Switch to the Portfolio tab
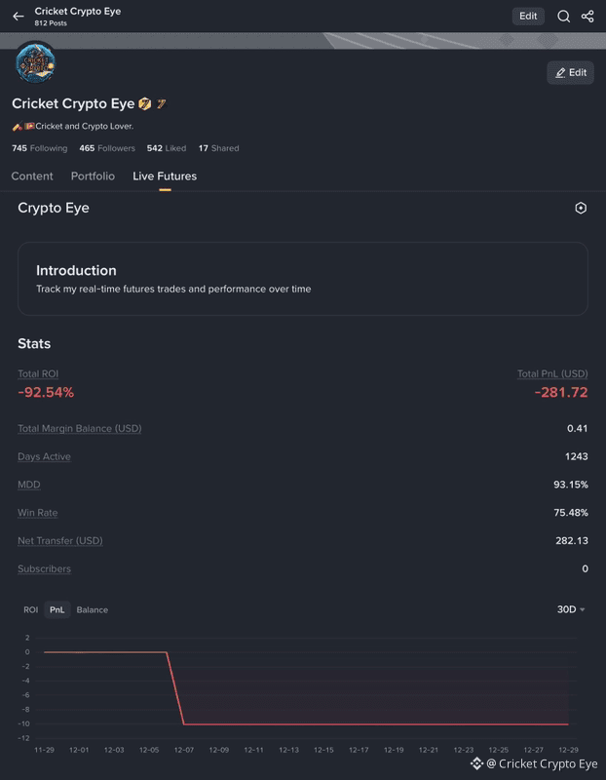Image resolution: width=606 pixels, height=780 pixels. click(x=93, y=176)
